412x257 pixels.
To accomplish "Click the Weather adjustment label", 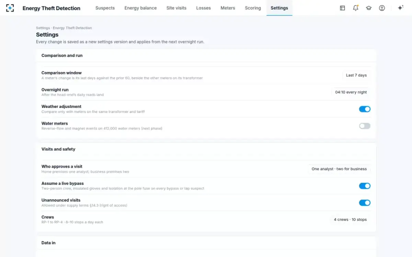I will click(61, 107).
